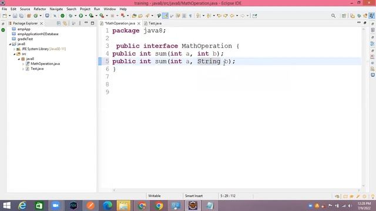Viewport: 376px width, 211px height.
Task: Select the empApplicationH2Database project
Action: [x=38, y=34]
